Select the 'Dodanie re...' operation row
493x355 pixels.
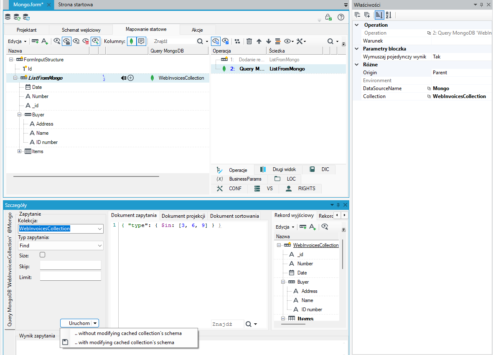point(279,60)
